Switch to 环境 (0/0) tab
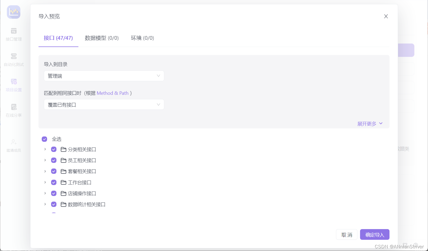428x251 pixels. coord(142,38)
